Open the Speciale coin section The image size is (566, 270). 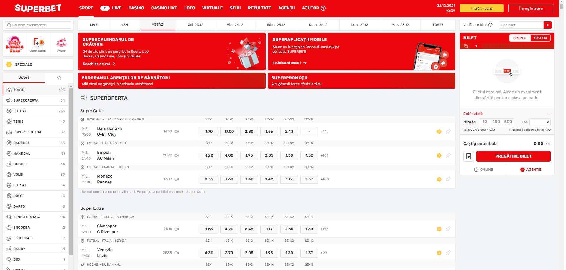38,64
